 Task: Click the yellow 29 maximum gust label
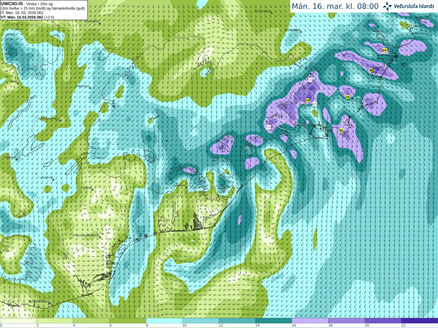coord(308,100)
